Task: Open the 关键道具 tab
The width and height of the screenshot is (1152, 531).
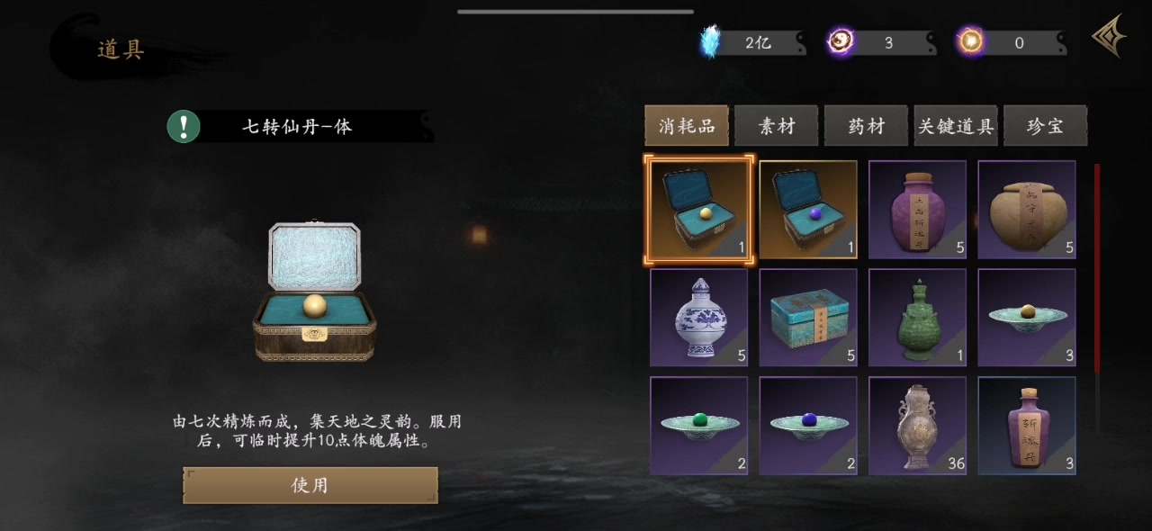Action: [956, 126]
